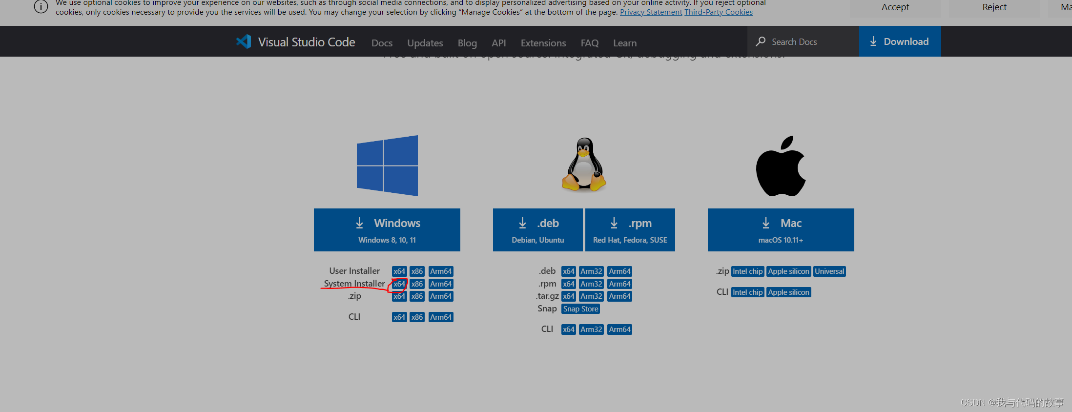Screen dimensions: 1072x412
Task: Select Mac CLI Intel chip download
Action: (x=748, y=292)
